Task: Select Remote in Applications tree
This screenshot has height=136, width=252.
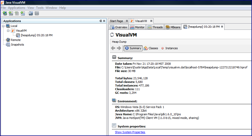Action: pos(16,40)
